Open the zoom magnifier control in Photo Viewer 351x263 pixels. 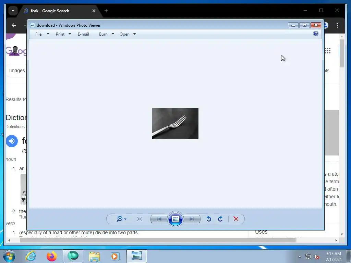pos(121,219)
